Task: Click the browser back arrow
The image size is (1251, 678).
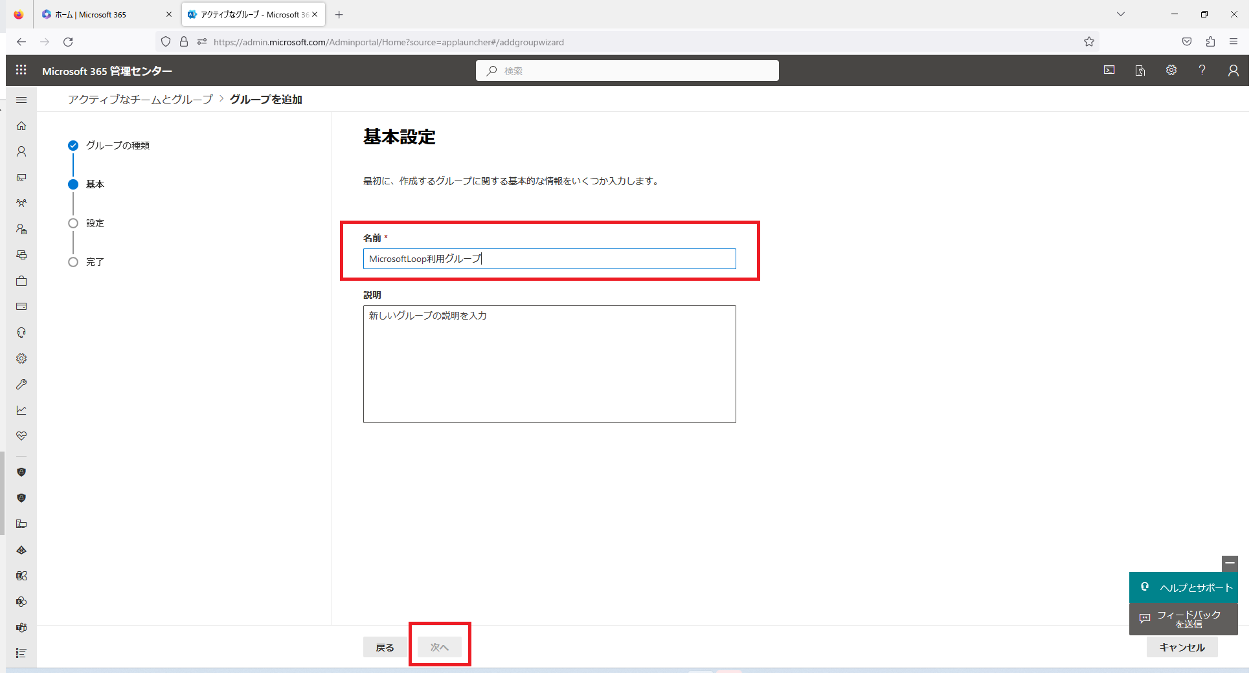Action: click(x=21, y=41)
